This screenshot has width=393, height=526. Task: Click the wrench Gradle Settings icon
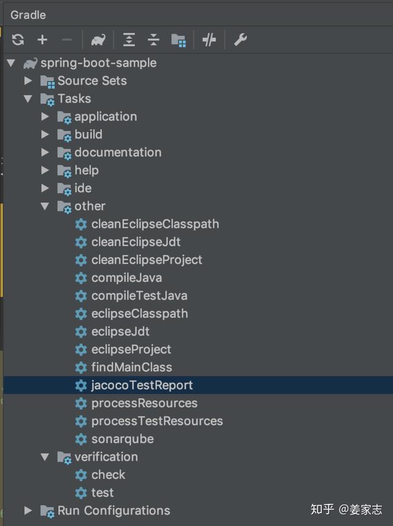240,40
